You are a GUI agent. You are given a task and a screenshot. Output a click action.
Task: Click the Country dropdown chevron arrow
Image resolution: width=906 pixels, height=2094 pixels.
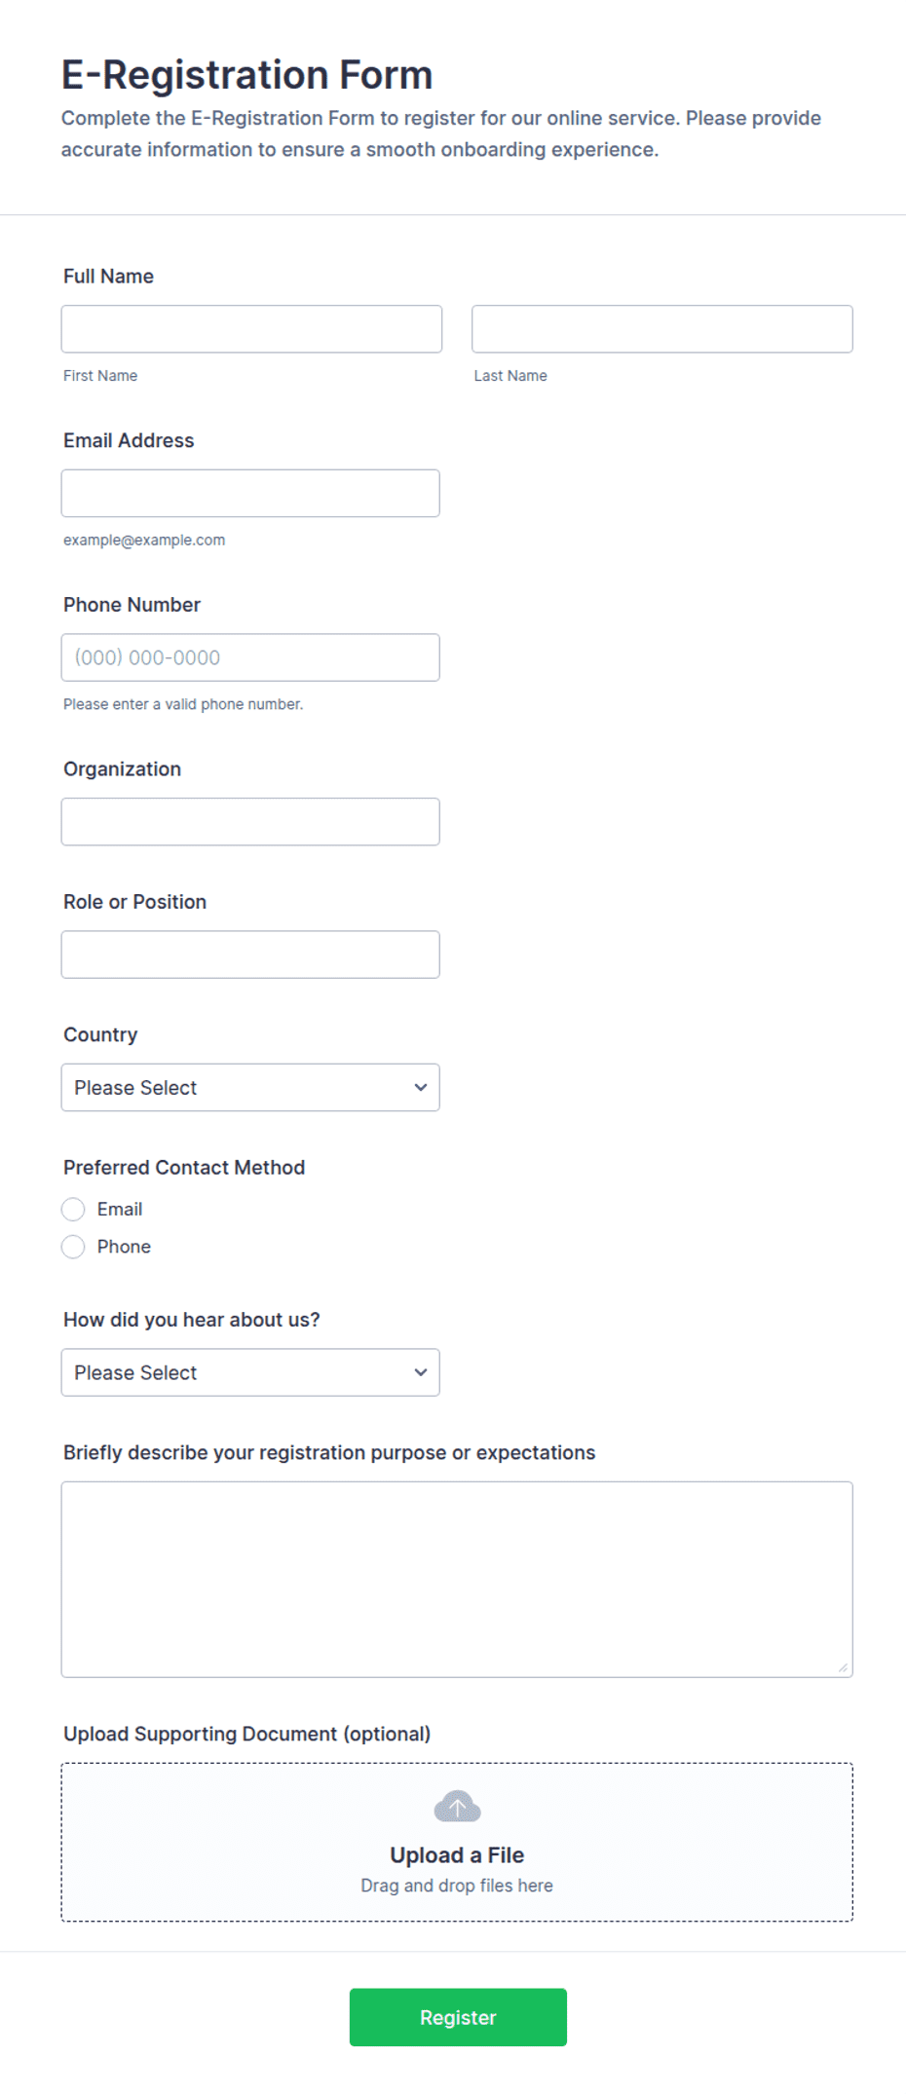point(421,1087)
